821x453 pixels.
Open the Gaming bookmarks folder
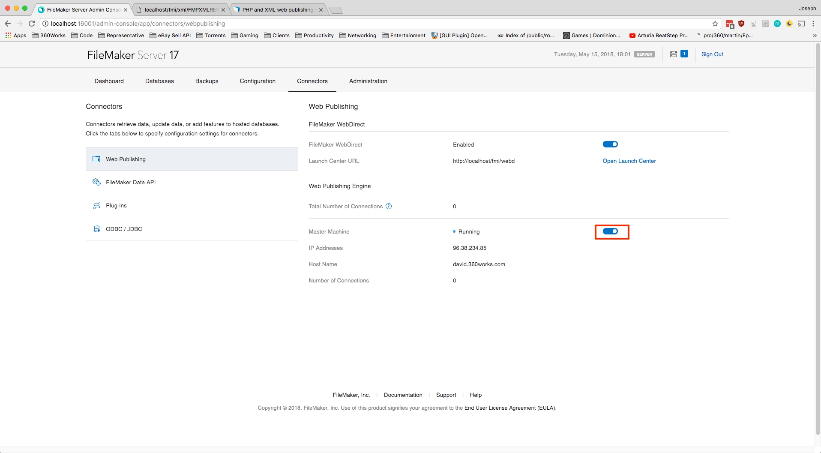coord(245,36)
